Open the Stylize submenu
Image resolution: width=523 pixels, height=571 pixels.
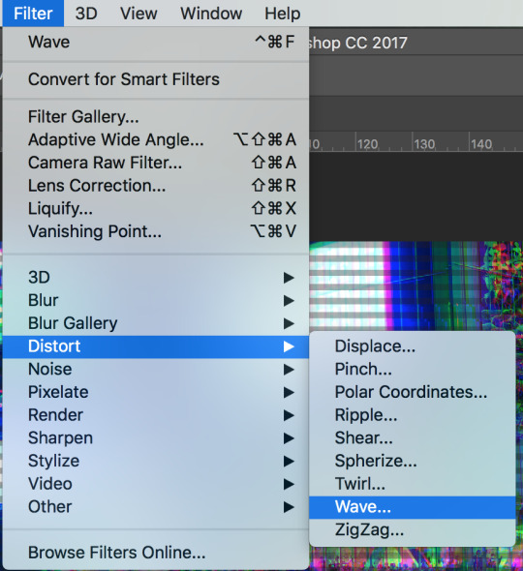point(156,461)
